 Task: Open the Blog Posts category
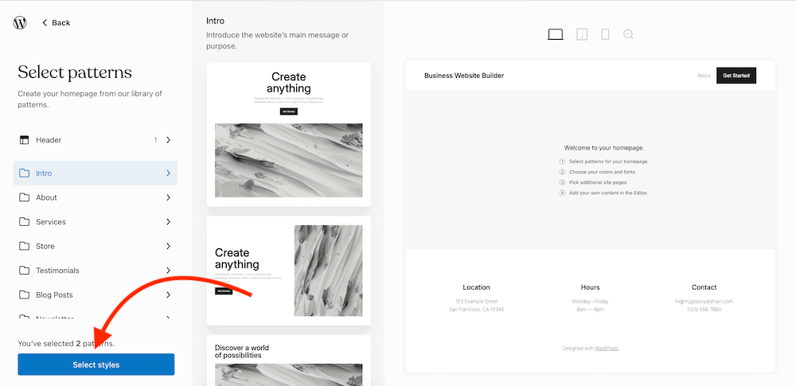96,295
